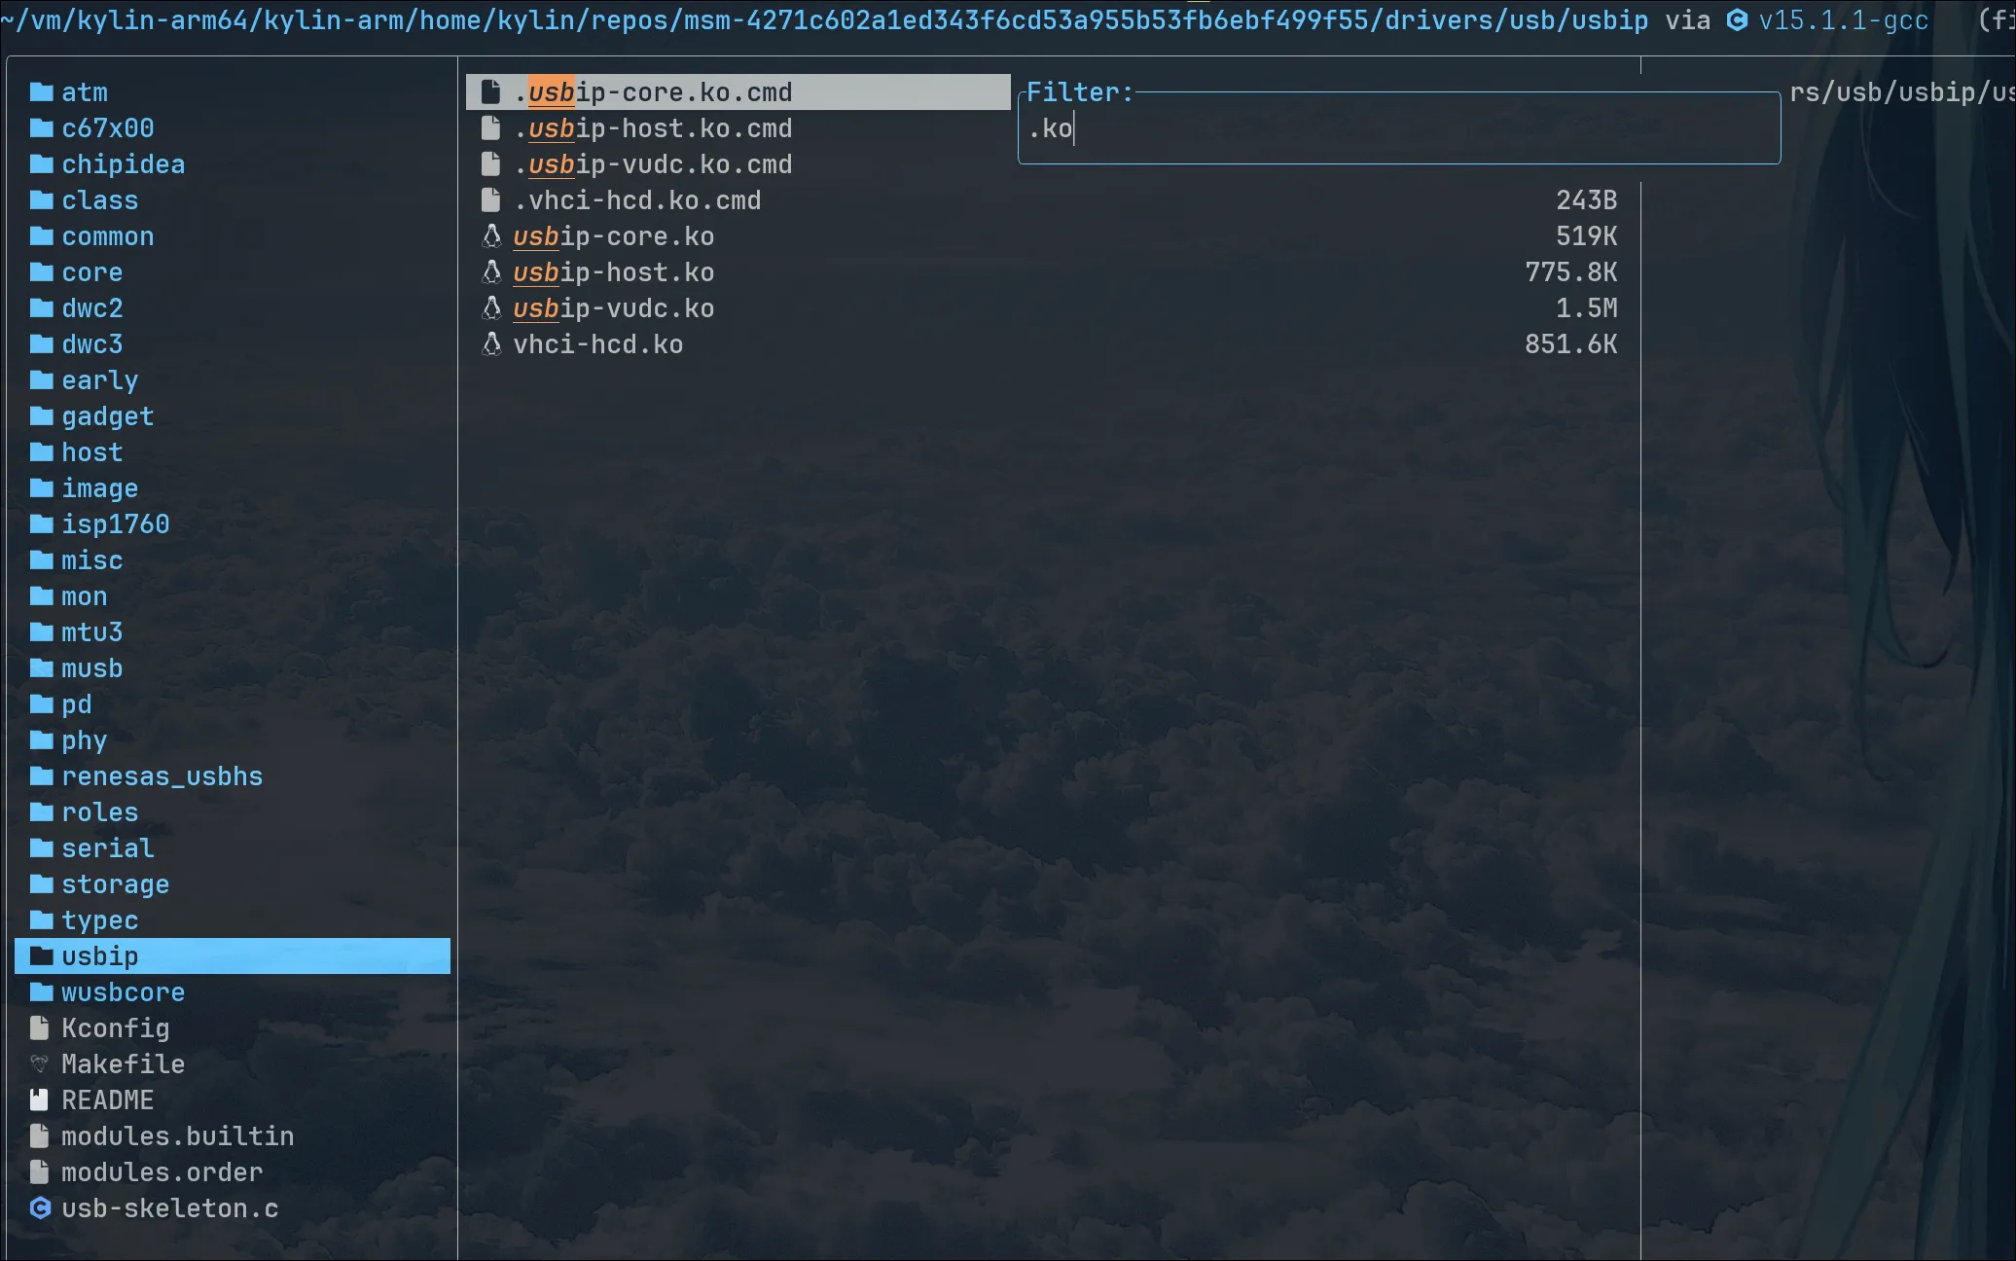This screenshot has height=1261, width=2016.
Task: Click the folder icon beside renesas_usbhs
Action: 41,776
